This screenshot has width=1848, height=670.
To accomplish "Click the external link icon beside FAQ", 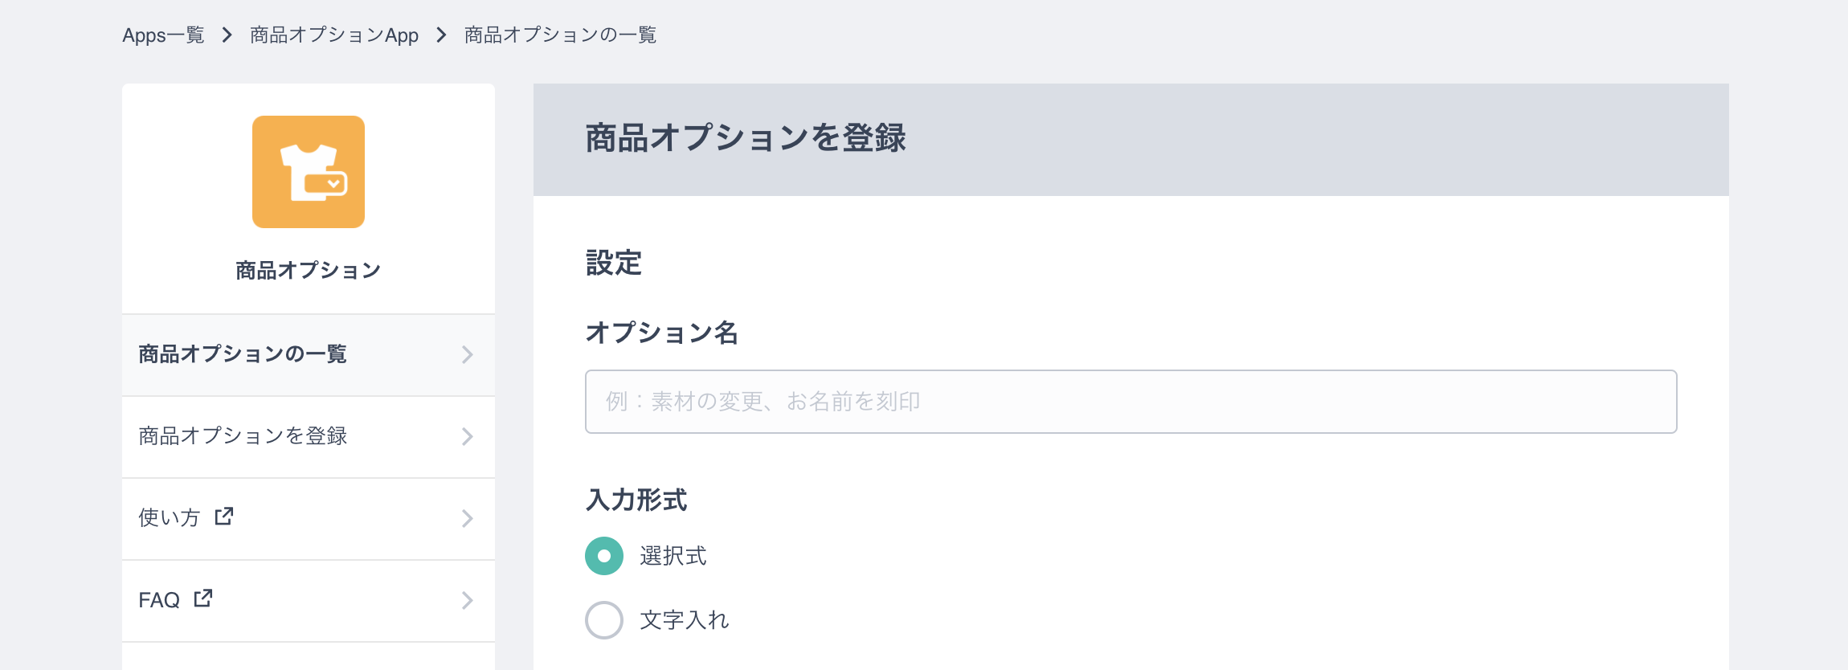I will [x=203, y=599].
